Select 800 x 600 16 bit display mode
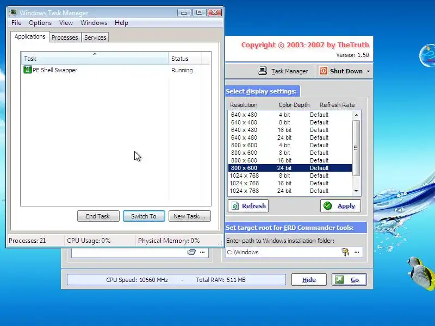This screenshot has height=326, width=435. click(290, 160)
